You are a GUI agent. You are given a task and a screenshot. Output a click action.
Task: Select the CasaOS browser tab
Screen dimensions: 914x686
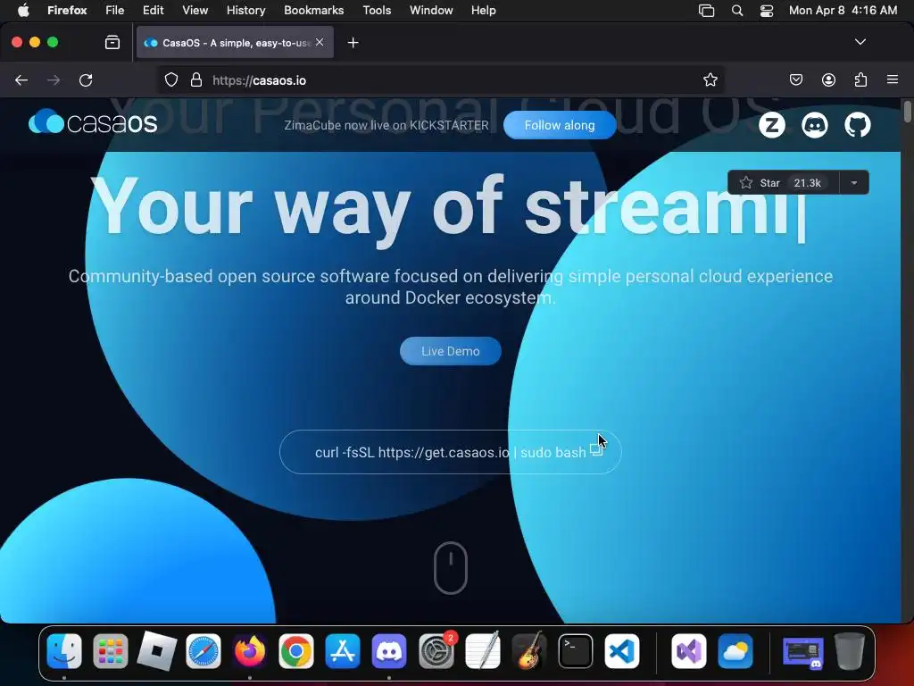point(235,43)
